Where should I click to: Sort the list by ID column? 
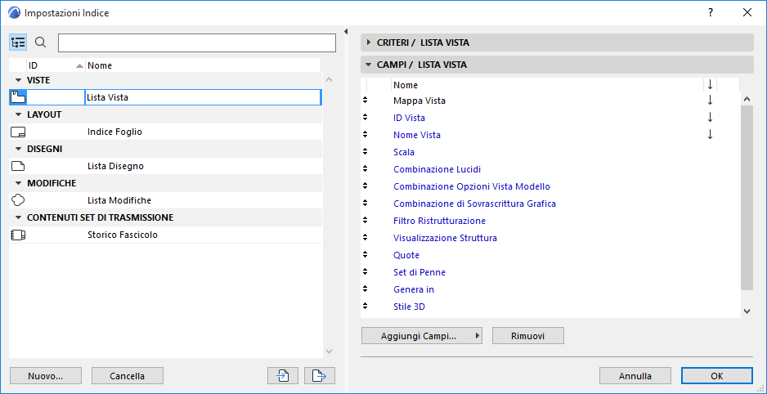coord(56,65)
